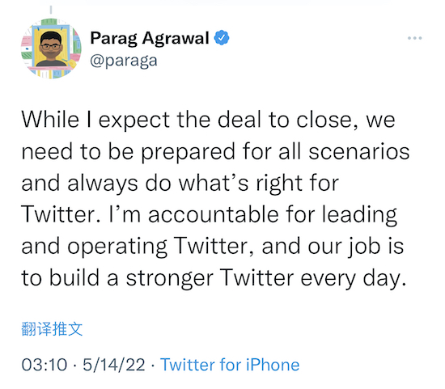Click the 5/14/22 date
This screenshot has height=389, width=445.
(x=114, y=365)
